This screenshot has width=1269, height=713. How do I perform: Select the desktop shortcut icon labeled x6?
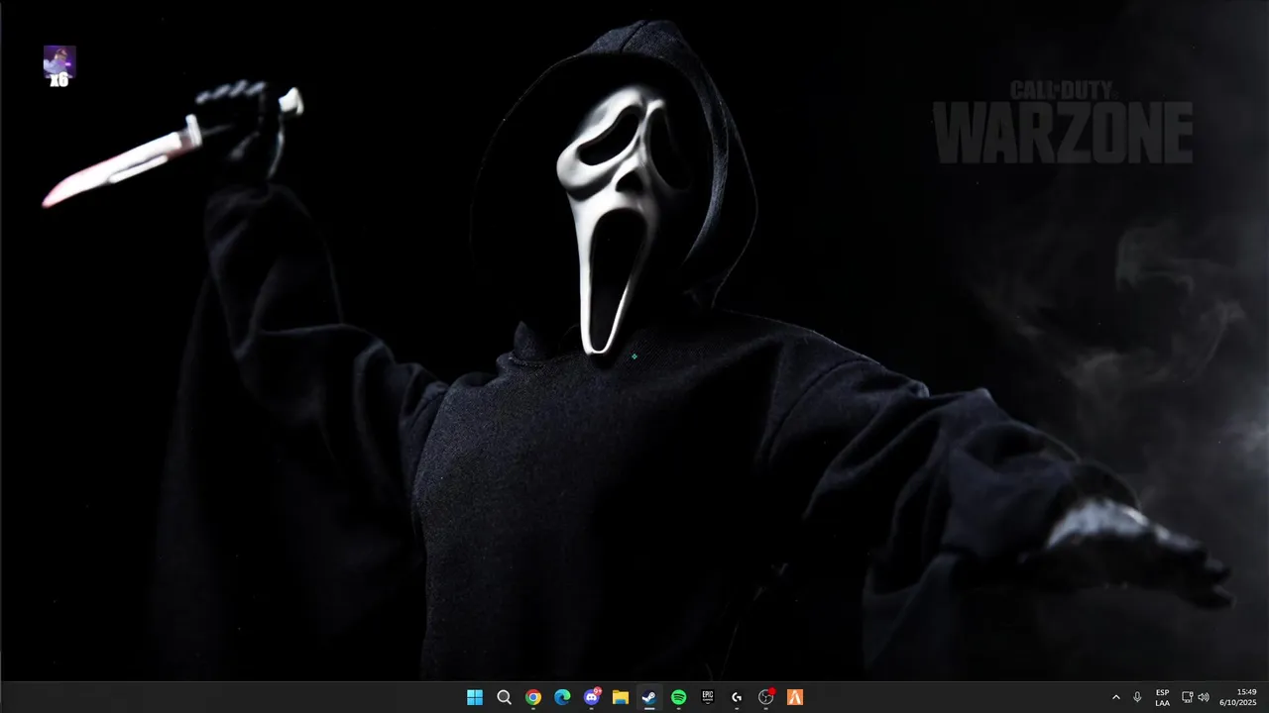59,65
